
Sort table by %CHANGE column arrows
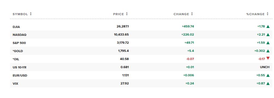267,14
